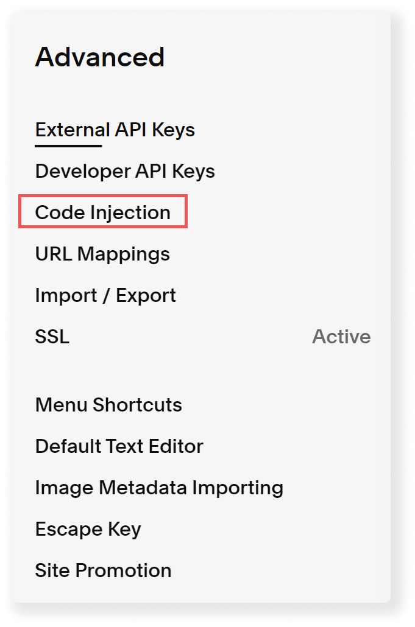Click the underline beneath External API Keys
The image size is (415, 627).
[68, 146]
